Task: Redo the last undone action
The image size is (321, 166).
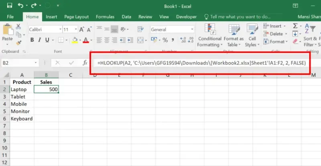Action: point(34,6)
